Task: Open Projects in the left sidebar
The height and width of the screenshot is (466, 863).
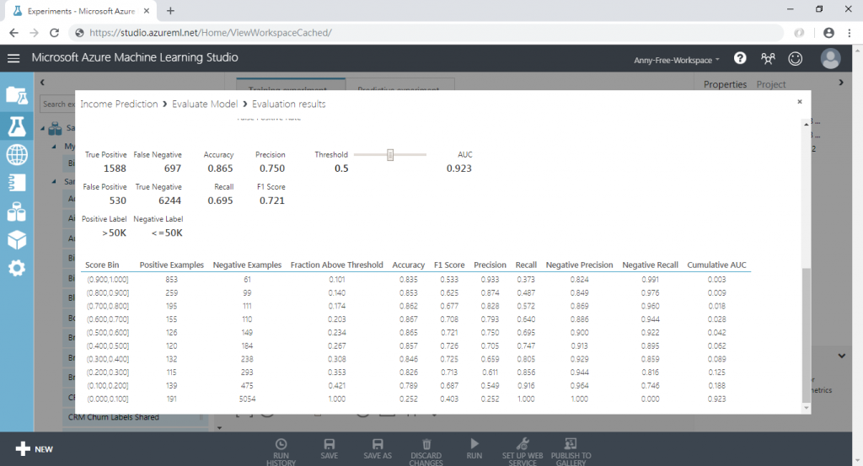Action: [17, 96]
